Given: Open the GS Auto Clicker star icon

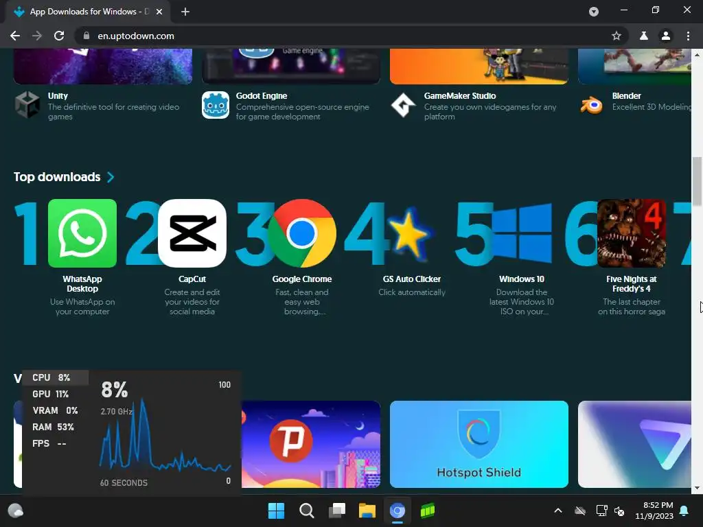Looking at the screenshot, I should (412, 233).
